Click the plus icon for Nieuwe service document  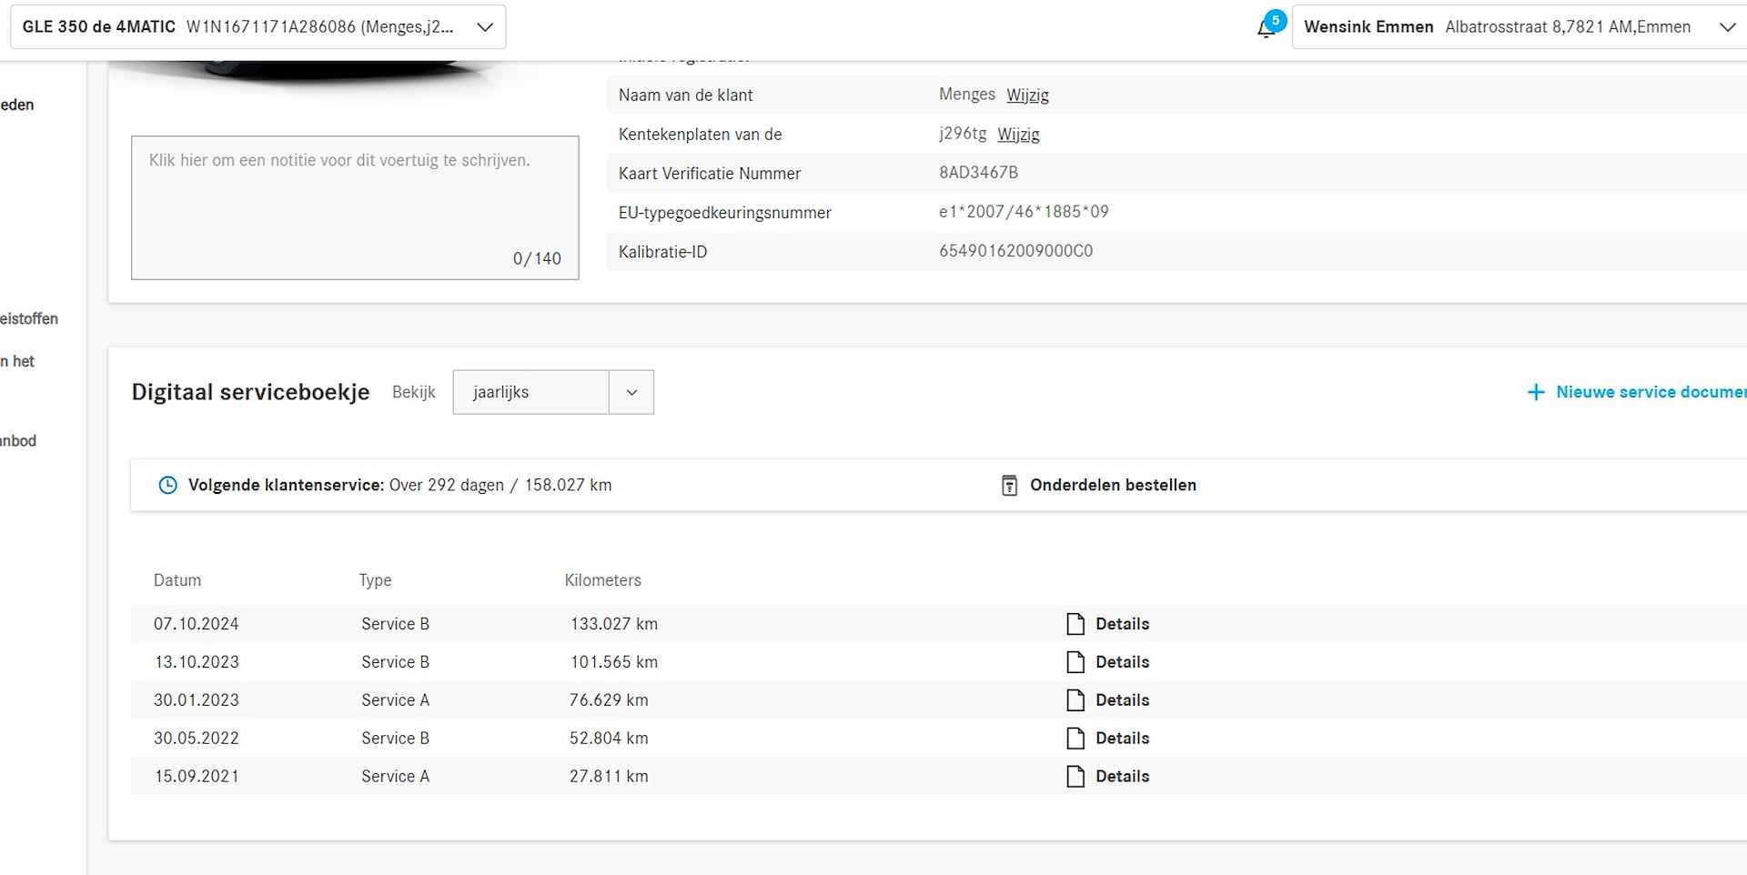click(1536, 392)
